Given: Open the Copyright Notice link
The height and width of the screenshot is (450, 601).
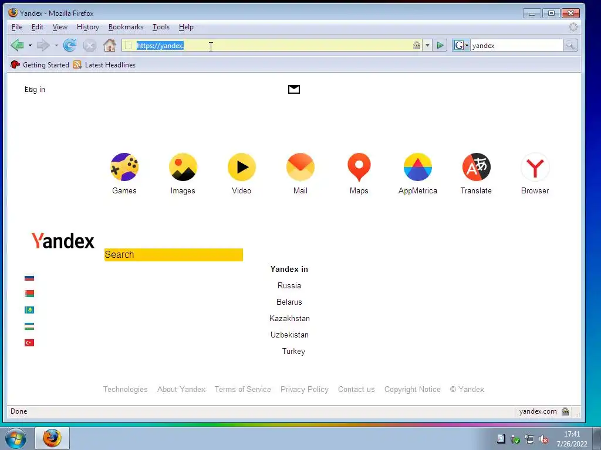Looking at the screenshot, I should pos(413,389).
